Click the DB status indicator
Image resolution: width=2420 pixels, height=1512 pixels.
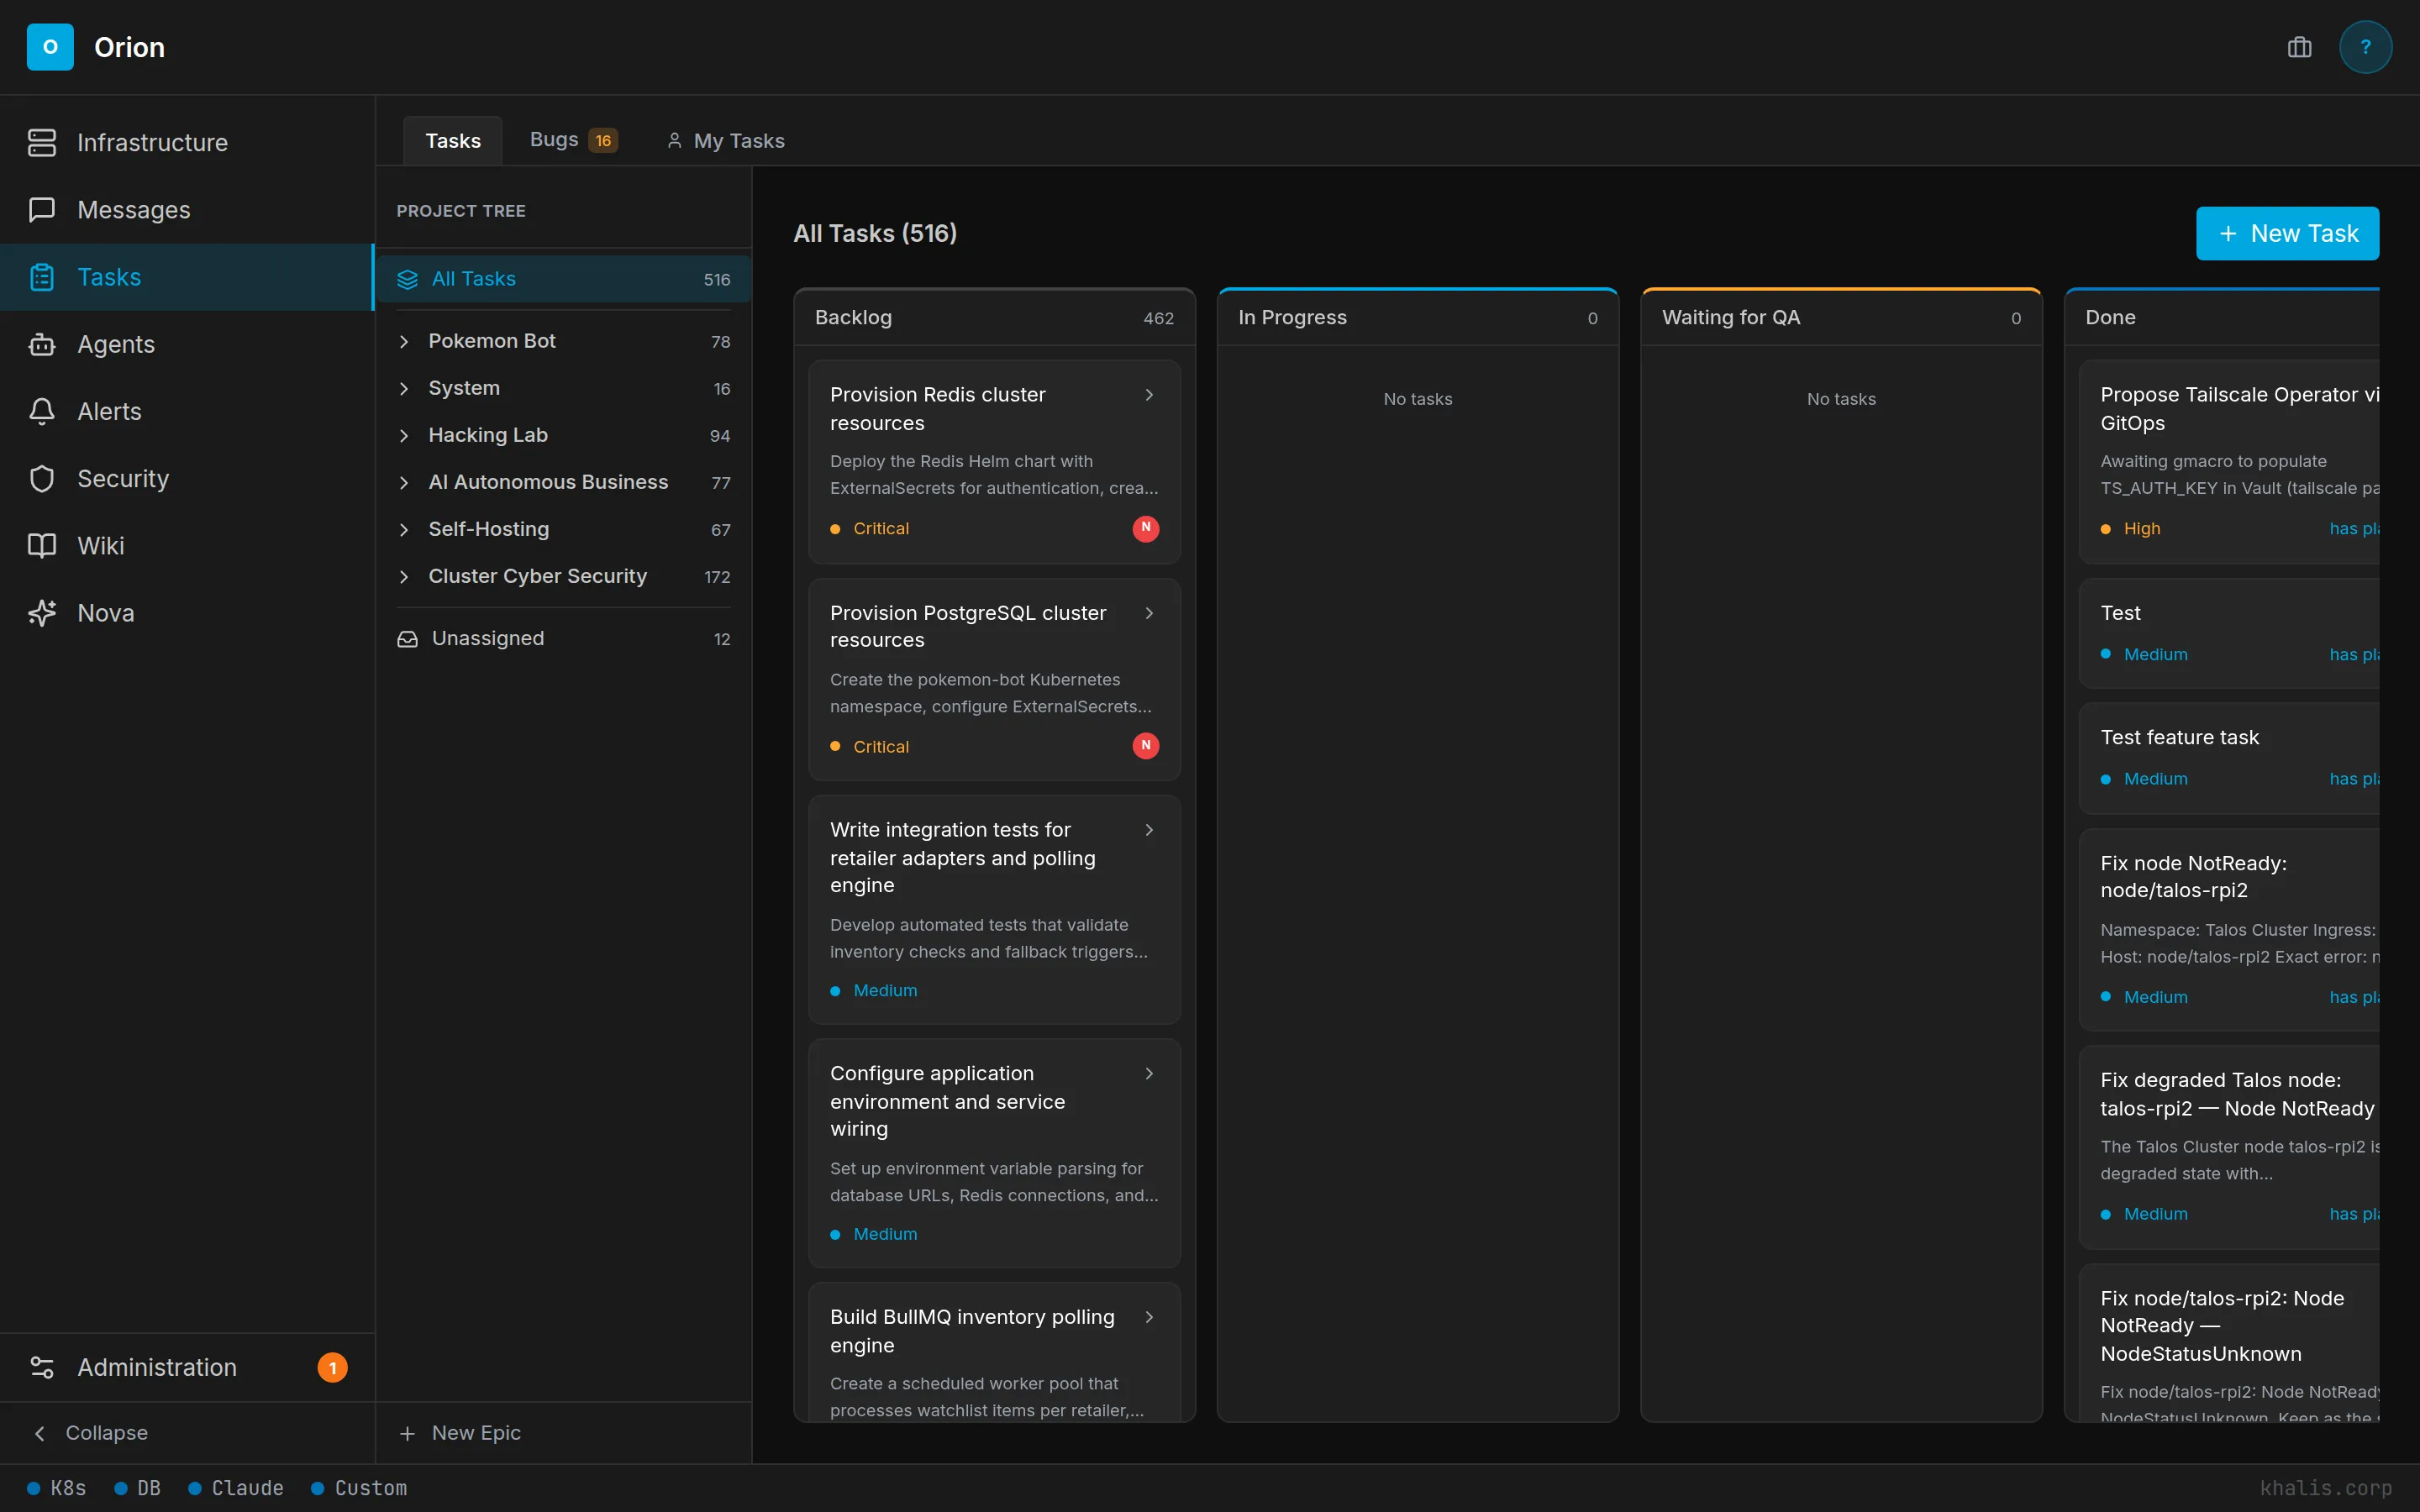click(x=137, y=1488)
